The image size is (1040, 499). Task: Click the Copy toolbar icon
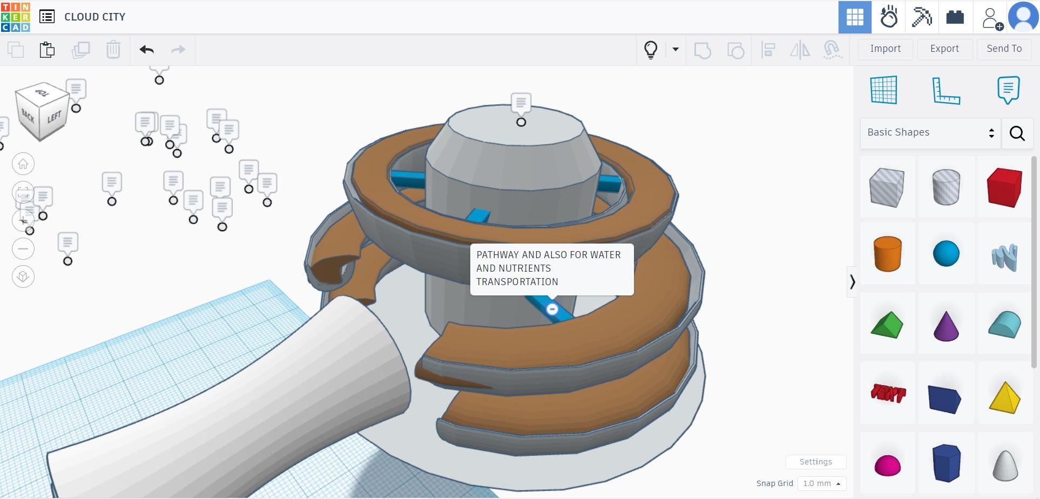click(x=16, y=50)
